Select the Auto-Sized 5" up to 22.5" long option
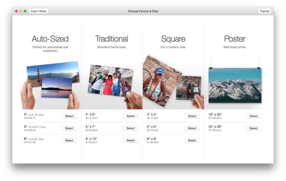 pyautogui.click(x=69, y=128)
